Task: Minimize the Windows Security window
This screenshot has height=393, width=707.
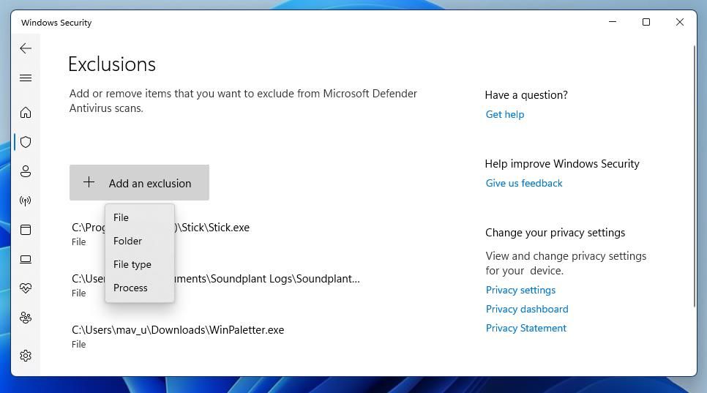Action: pos(613,22)
